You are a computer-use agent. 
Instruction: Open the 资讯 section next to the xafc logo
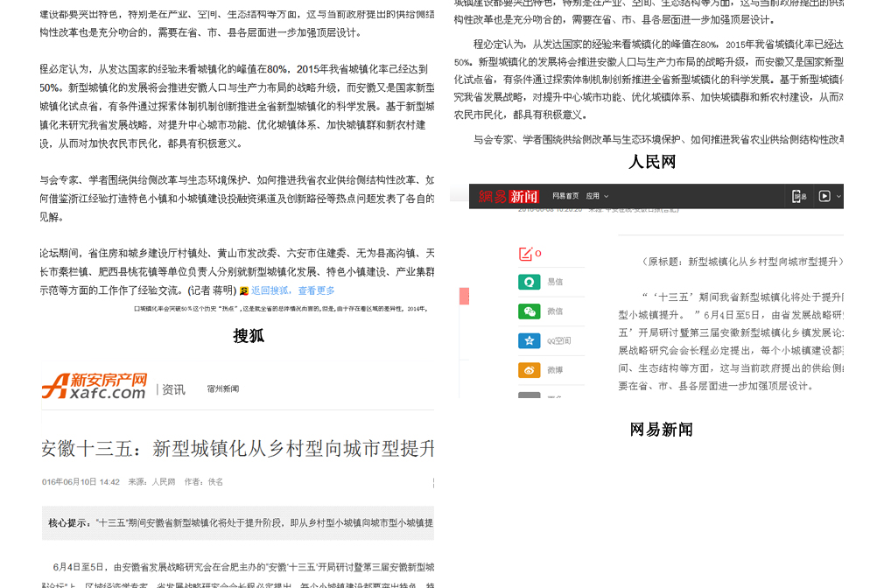tap(173, 389)
